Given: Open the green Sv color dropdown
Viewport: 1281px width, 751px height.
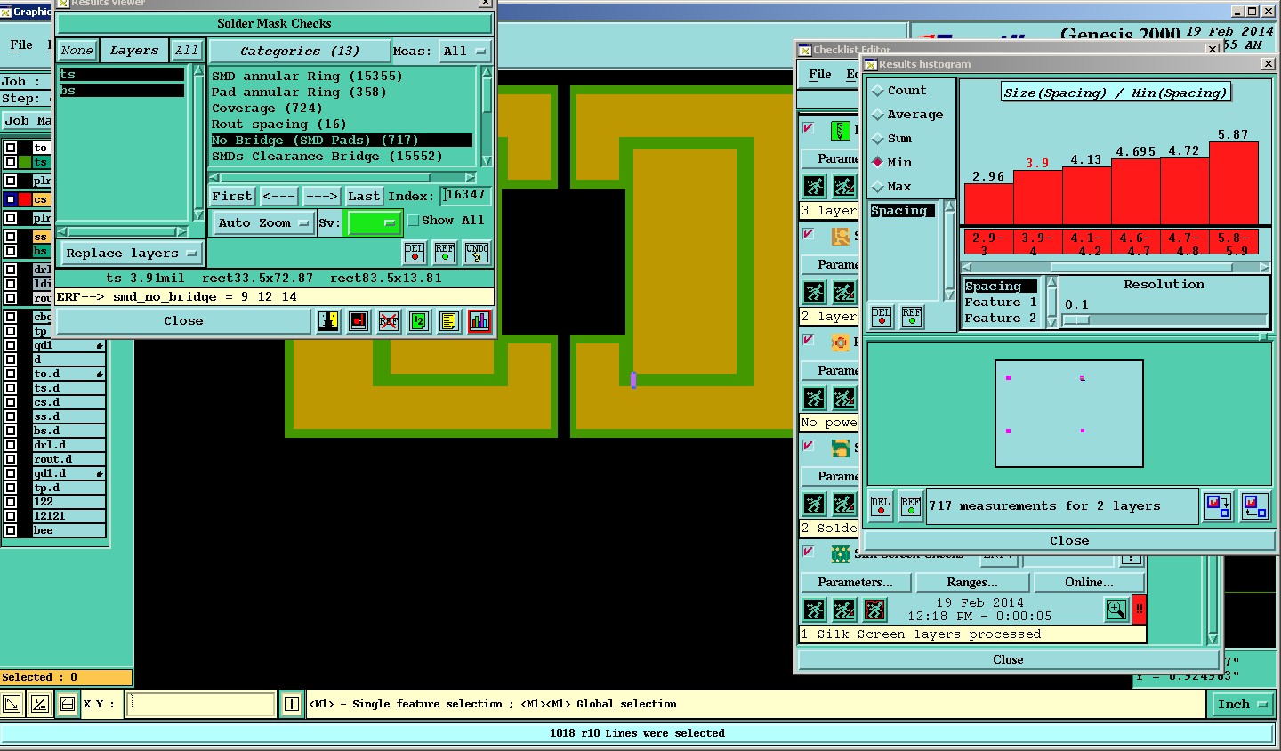Looking at the screenshot, I should click(x=374, y=222).
